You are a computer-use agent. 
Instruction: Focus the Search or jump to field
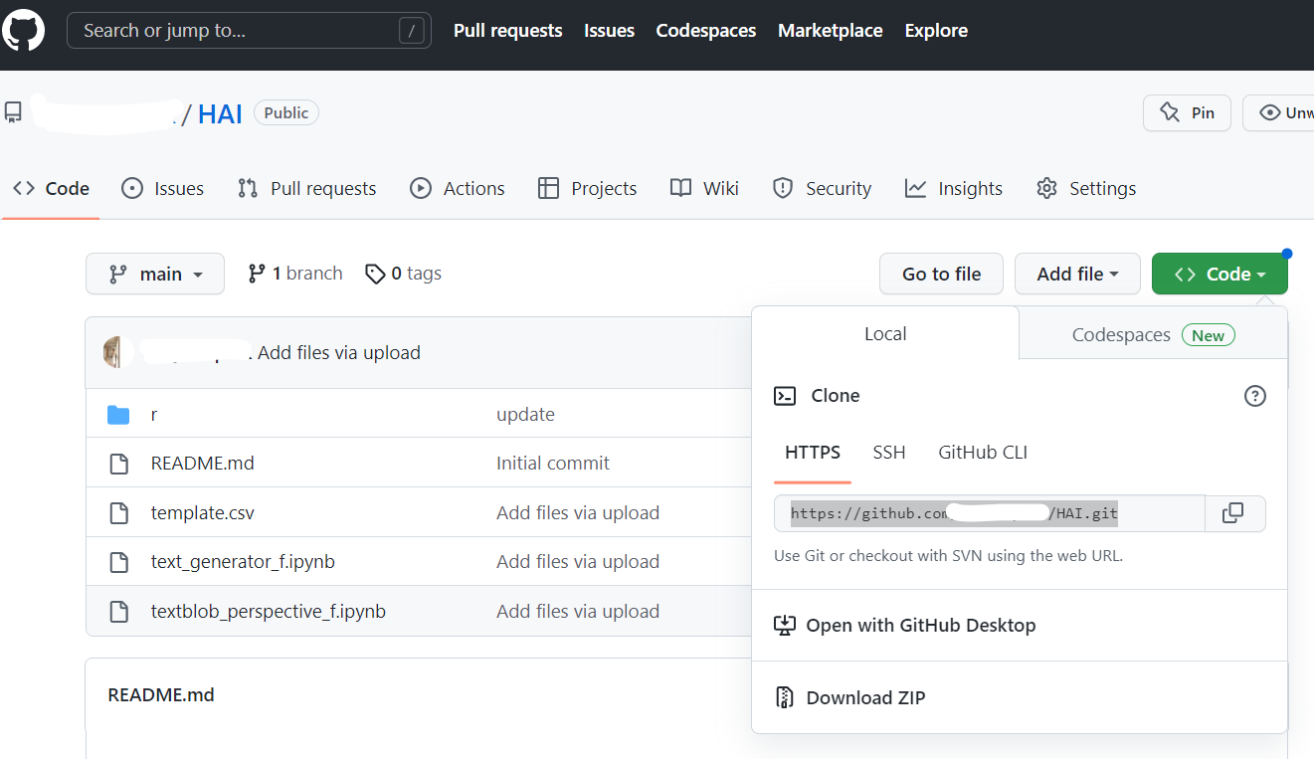[249, 31]
